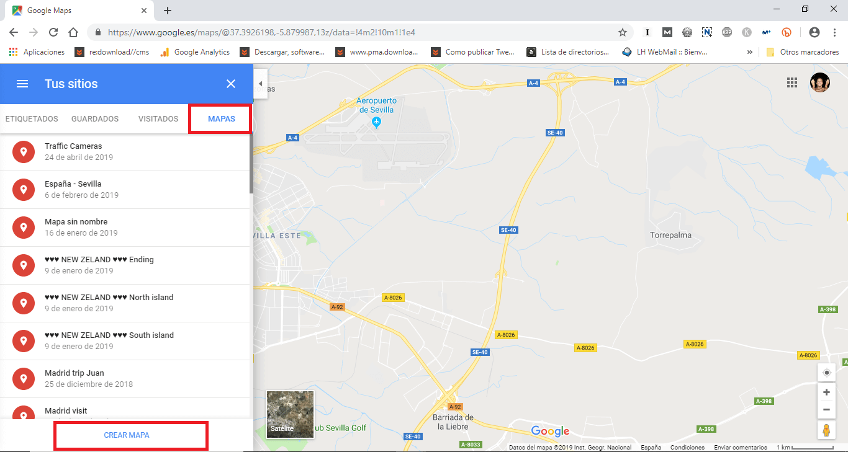Open the Google Analytics bookmark

pos(195,52)
